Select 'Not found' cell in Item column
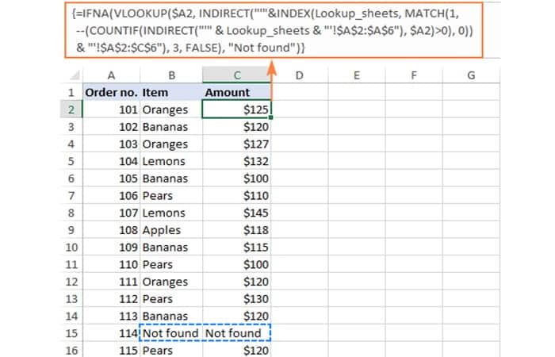 click(x=171, y=333)
